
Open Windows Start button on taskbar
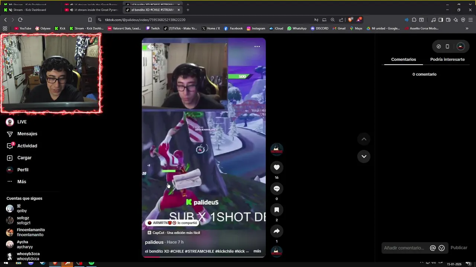pyautogui.click(x=7, y=263)
